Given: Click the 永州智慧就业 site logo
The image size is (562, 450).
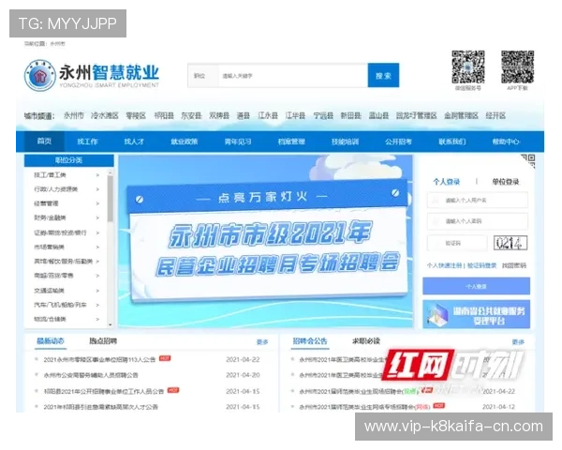Looking at the screenshot, I should 92,75.
